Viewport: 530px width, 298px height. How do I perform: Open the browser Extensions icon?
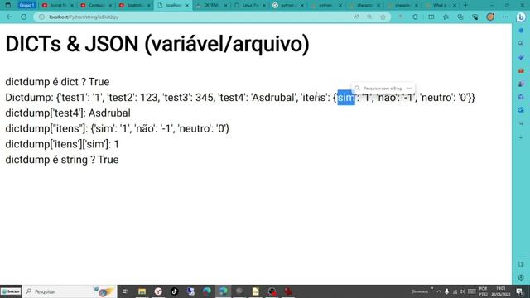[415, 17]
